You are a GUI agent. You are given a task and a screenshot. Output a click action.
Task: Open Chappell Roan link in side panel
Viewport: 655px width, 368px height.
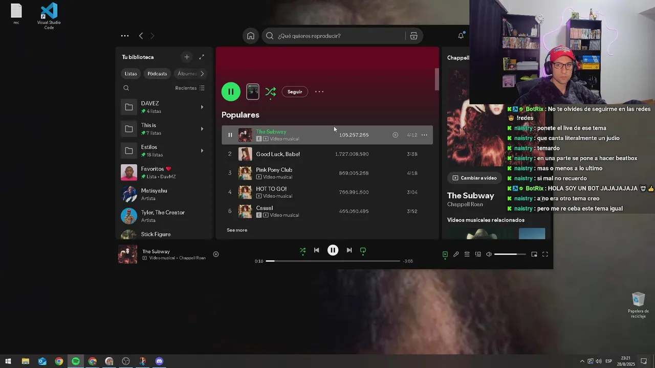point(465,204)
